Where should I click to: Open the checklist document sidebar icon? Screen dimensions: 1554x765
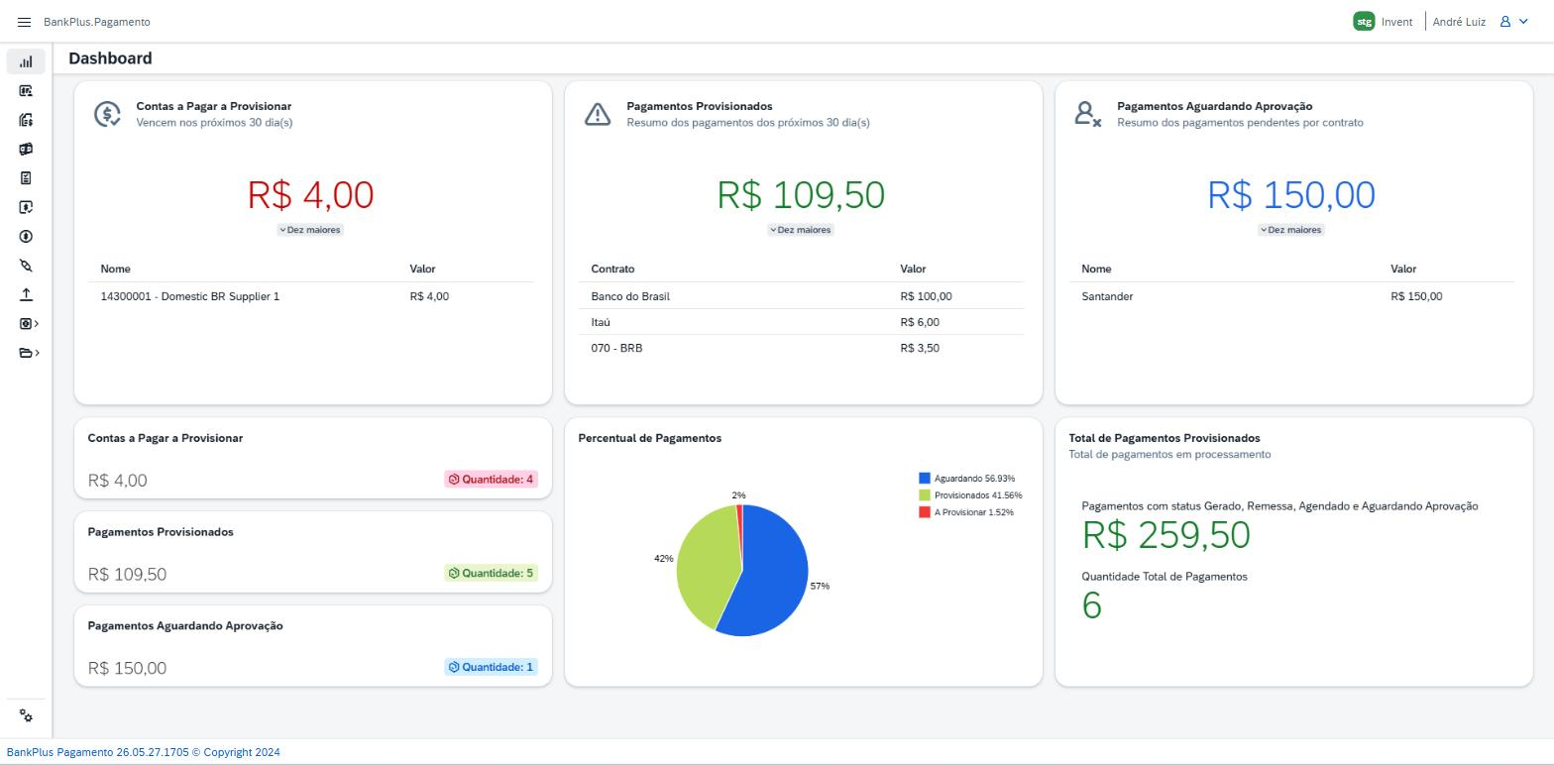26,178
